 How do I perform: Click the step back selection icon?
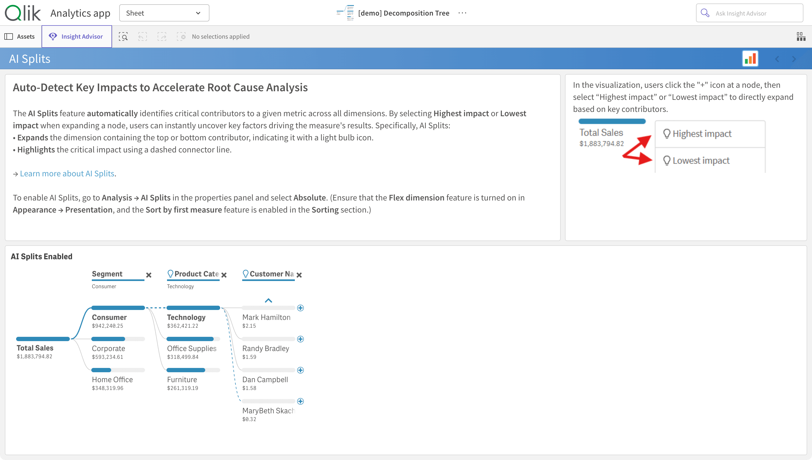pos(143,37)
